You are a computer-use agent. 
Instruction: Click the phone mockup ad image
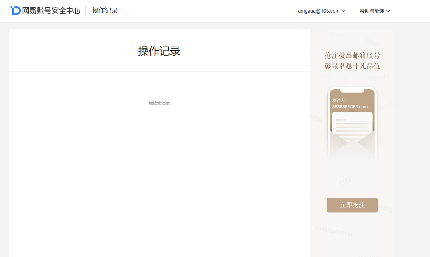352,124
